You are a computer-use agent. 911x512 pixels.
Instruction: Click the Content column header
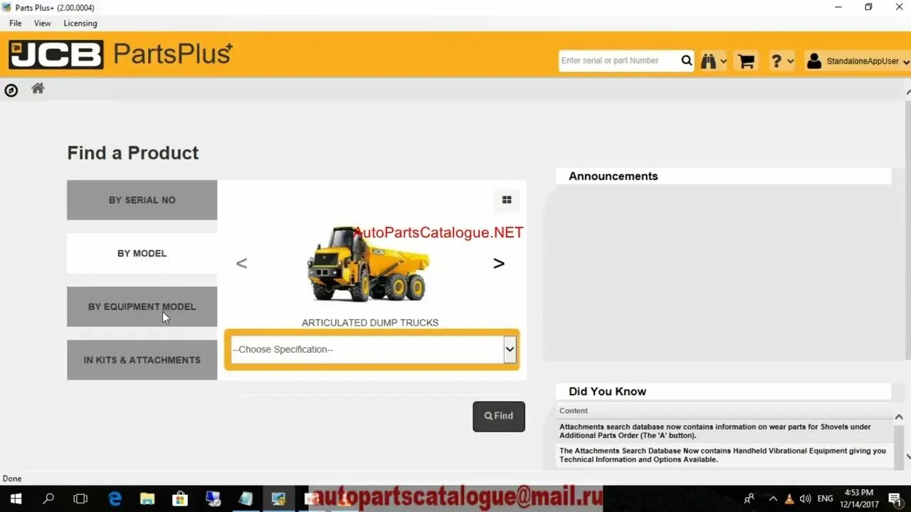tap(574, 410)
